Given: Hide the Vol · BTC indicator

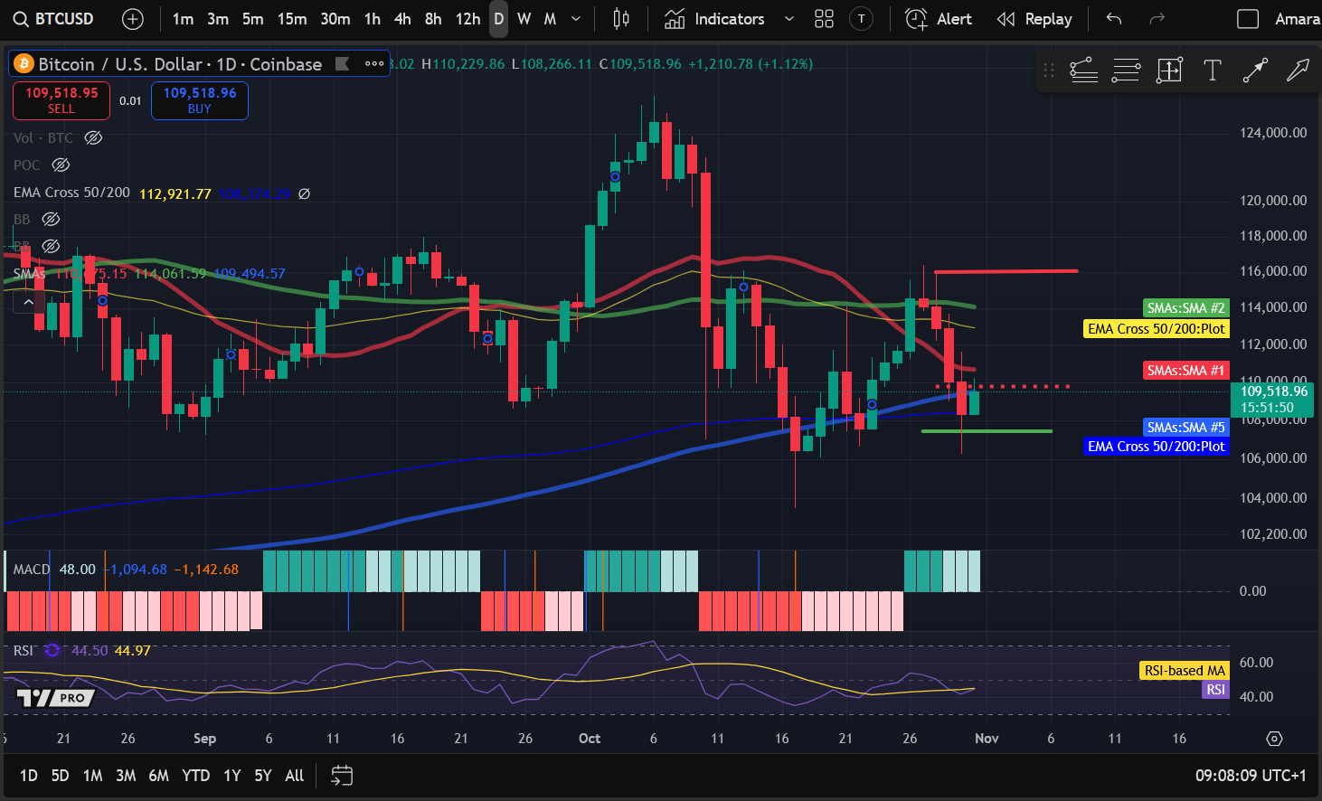Looking at the screenshot, I should click(93, 137).
